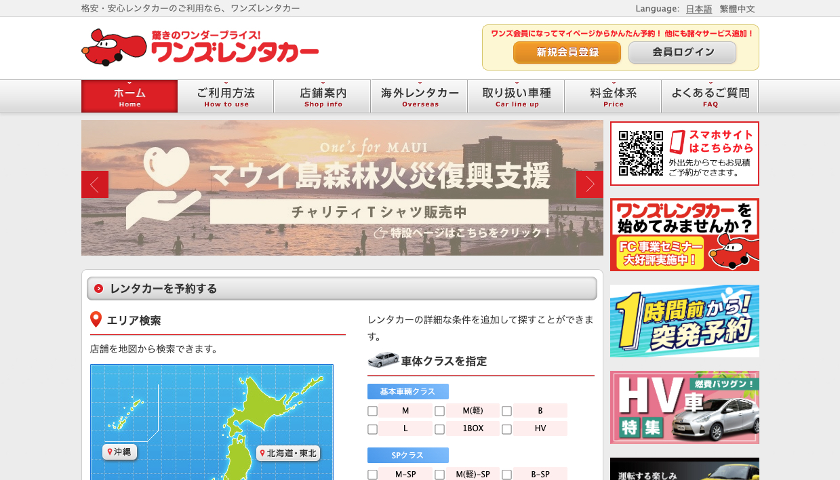Screen dimensions: 840x480
Task: Click the SPクラス label
Action: pyautogui.click(x=408, y=456)
